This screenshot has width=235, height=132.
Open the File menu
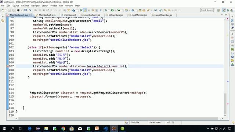(3, 5)
